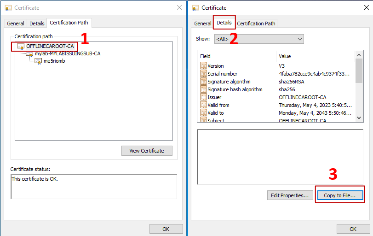The height and width of the screenshot is (236, 373).
Task: Click the Copy to File button
Action: tap(339, 195)
